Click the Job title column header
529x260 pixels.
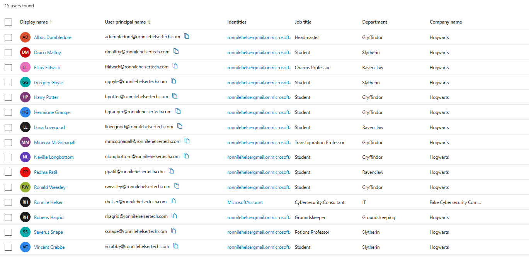[x=303, y=22]
